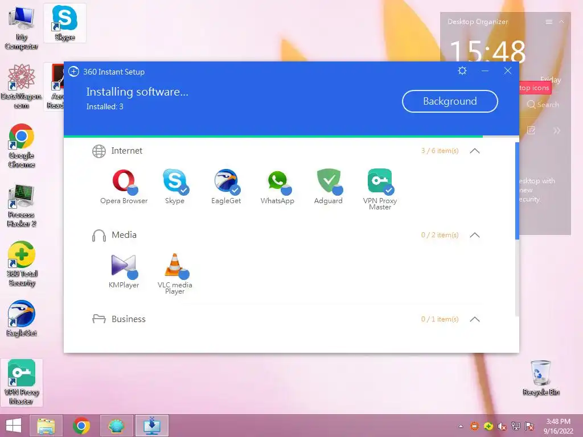The height and width of the screenshot is (437, 583).
Task: Open 360 Total Security tray icon
Action: coord(488,426)
